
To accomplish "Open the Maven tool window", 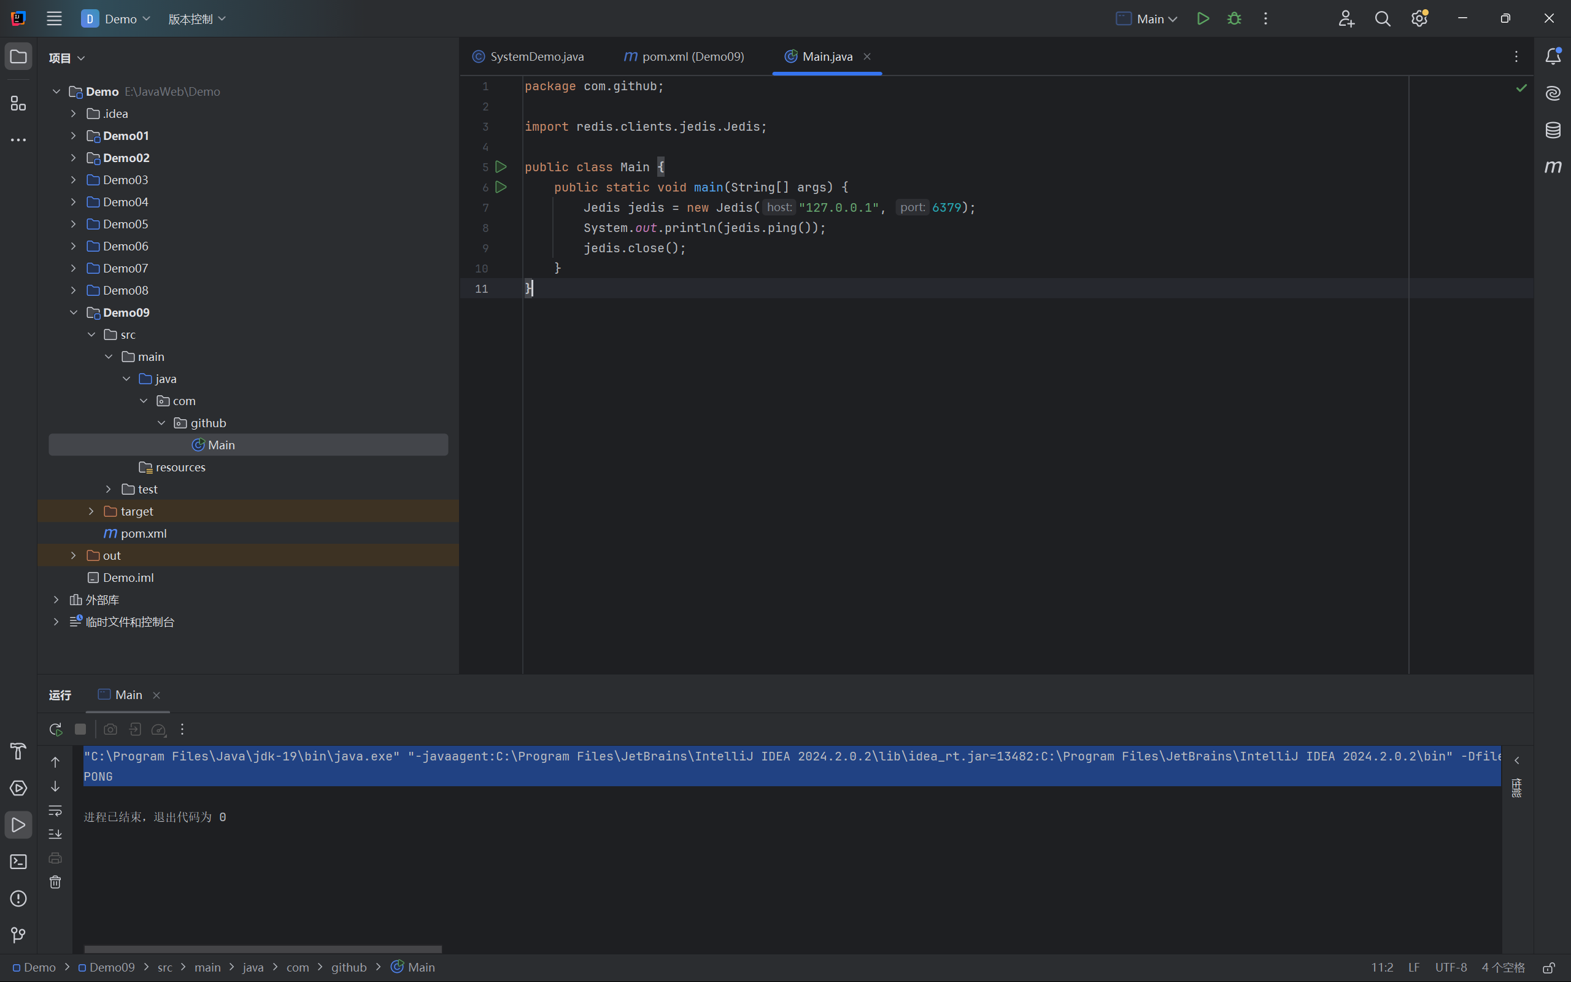I will (1553, 167).
